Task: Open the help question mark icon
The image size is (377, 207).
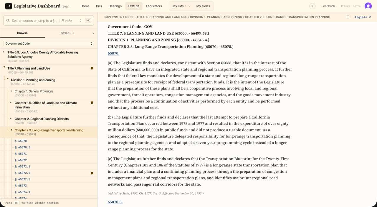Action: pos(312,6)
